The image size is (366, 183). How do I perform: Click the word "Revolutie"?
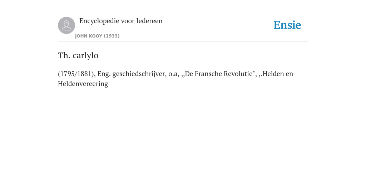(238, 74)
